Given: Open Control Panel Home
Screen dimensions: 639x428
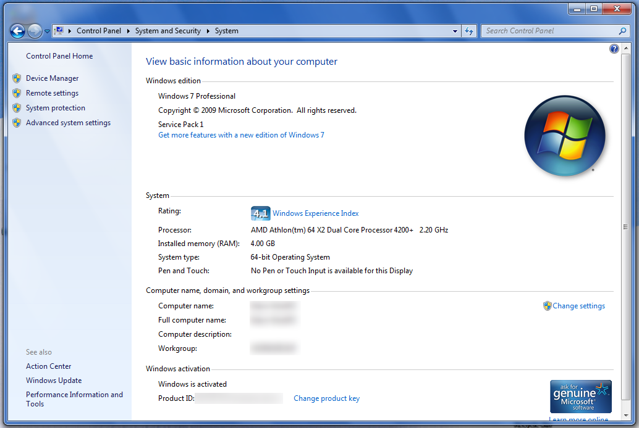Looking at the screenshot, I should click(x=59, y=56).
